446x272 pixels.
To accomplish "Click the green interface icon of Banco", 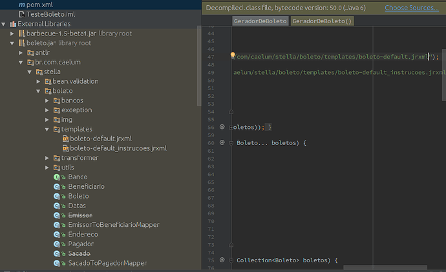I will click(x=57, y=177).
